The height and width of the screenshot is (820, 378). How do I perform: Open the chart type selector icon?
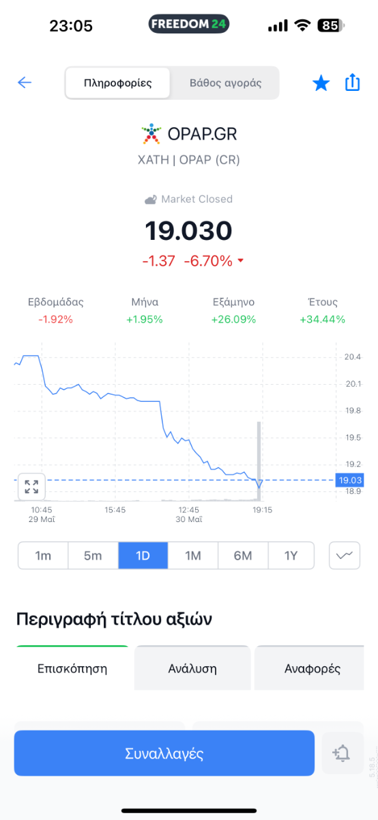(x=345, y=556)
